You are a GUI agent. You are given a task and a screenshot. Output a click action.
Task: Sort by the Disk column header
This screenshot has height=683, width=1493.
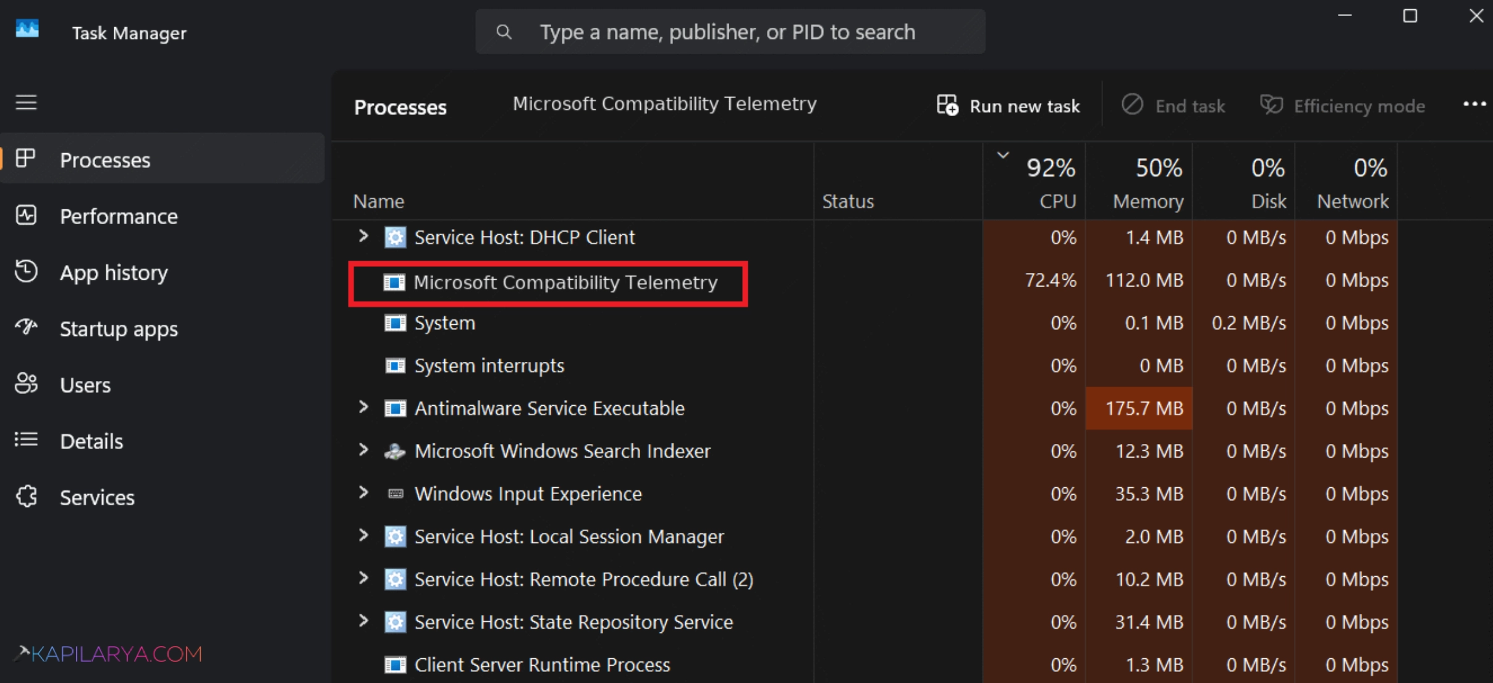pos(1243,182)
